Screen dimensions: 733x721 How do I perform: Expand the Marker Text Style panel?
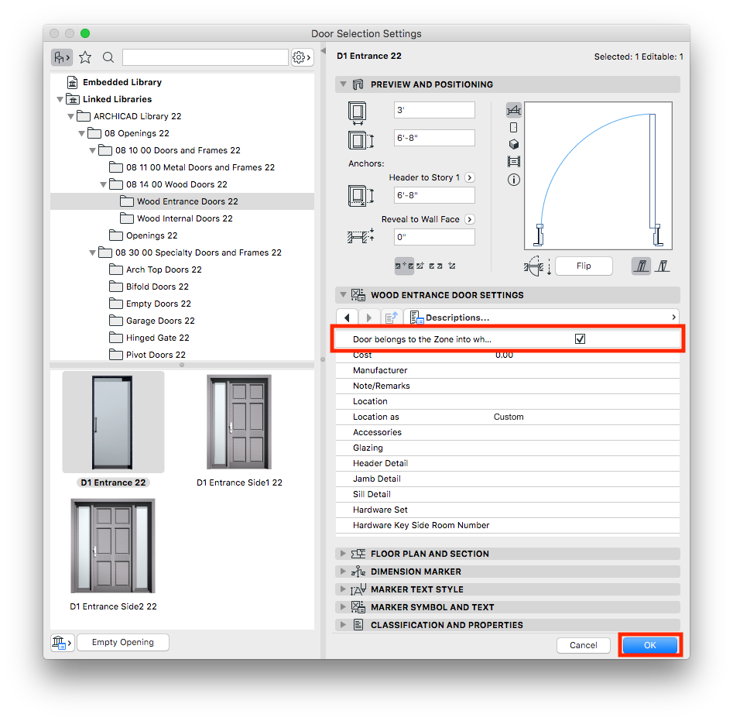[x=343, y=589]
